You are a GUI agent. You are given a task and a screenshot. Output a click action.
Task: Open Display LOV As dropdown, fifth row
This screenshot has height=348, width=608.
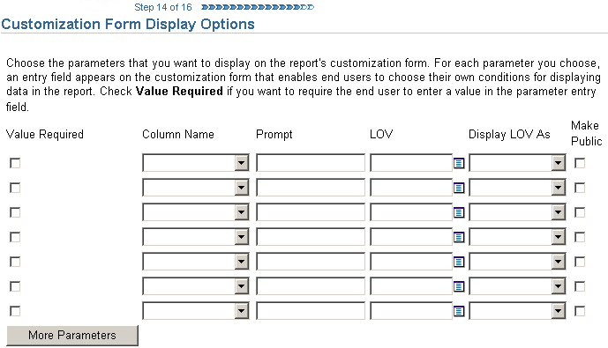[x=517, y=262]
